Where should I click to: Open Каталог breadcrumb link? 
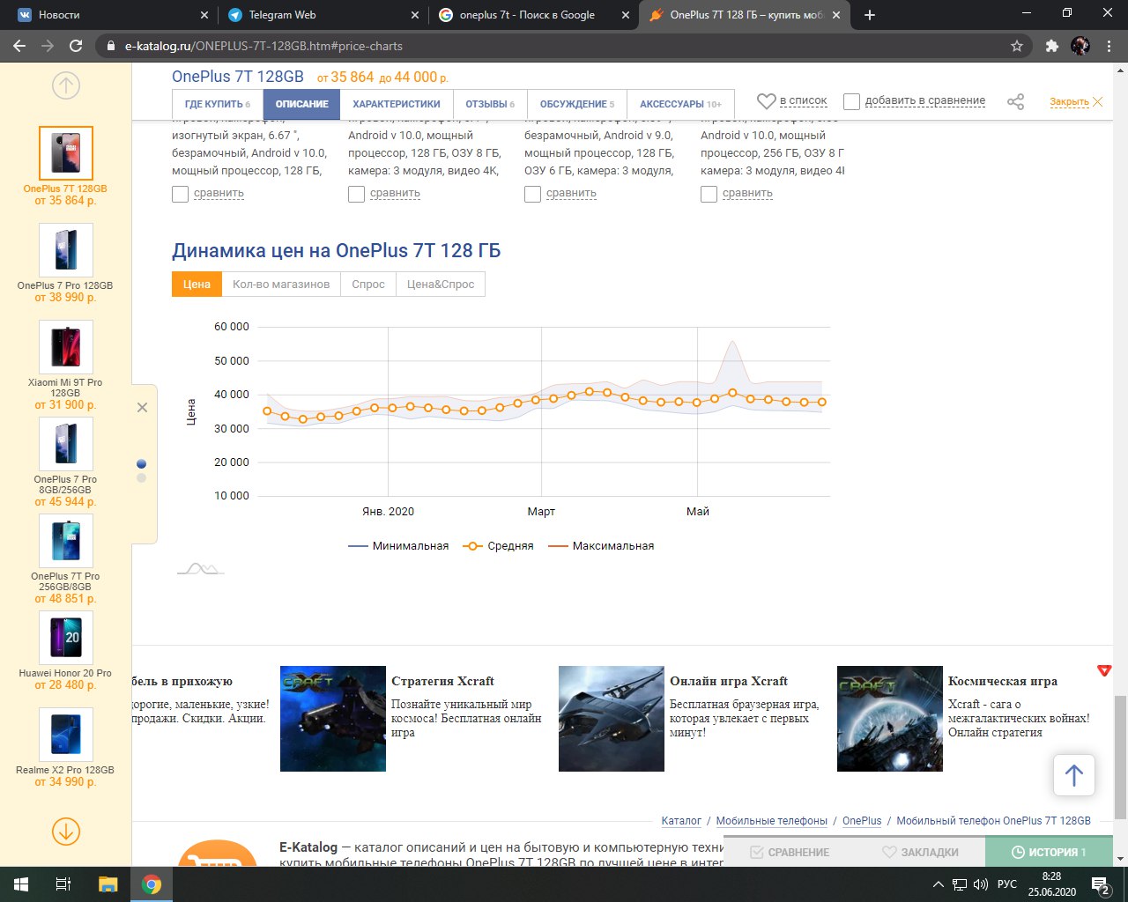coord(681,821)
